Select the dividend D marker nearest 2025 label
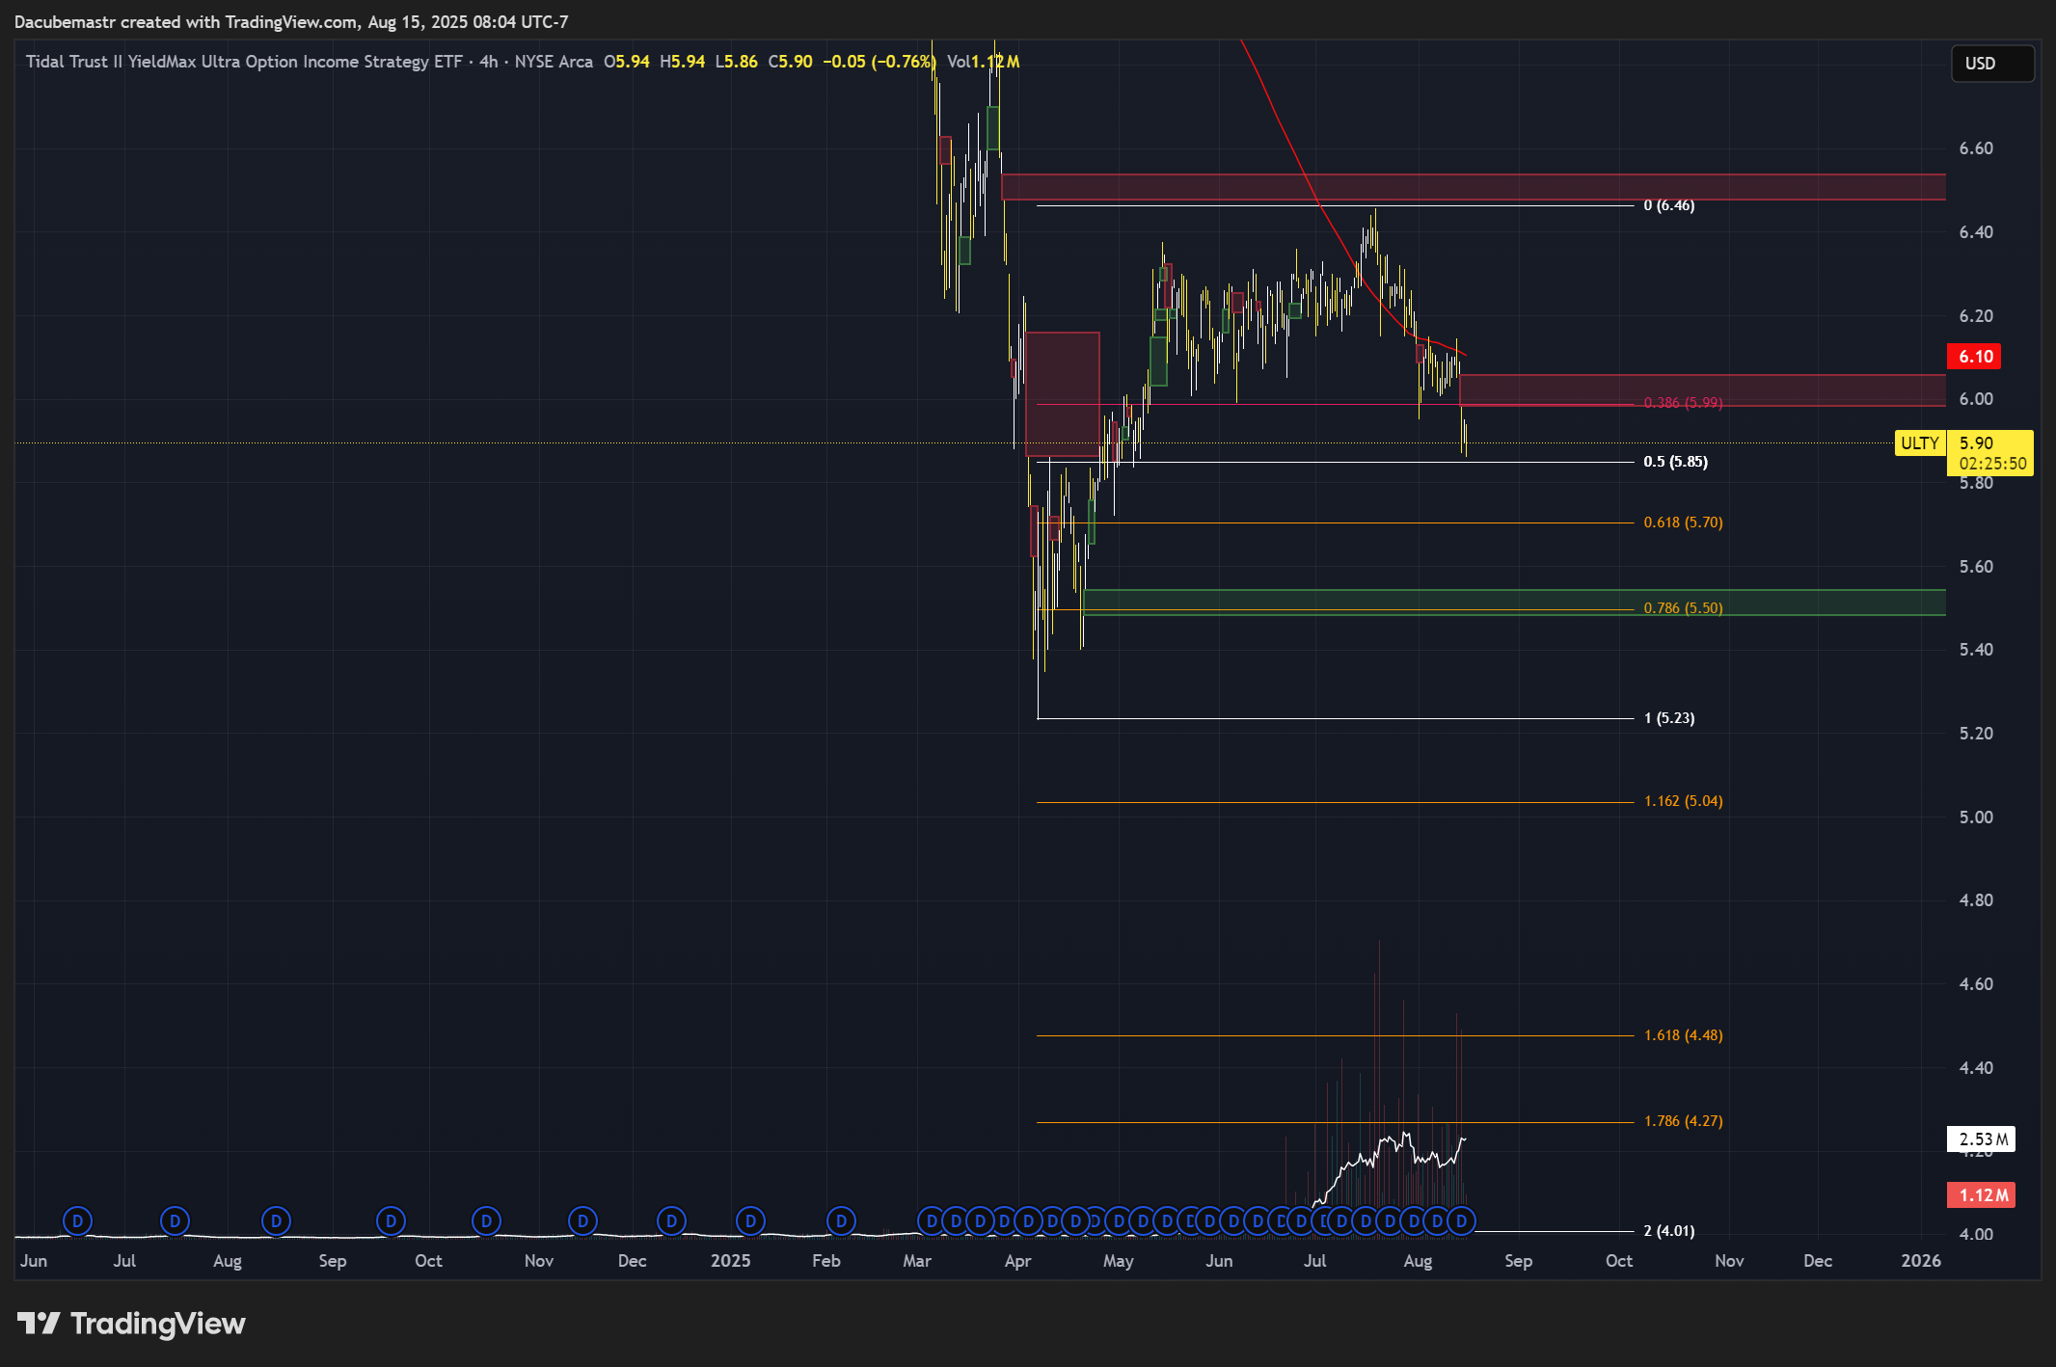Screen dimensions: 2056x1367 pos(750,1221)
